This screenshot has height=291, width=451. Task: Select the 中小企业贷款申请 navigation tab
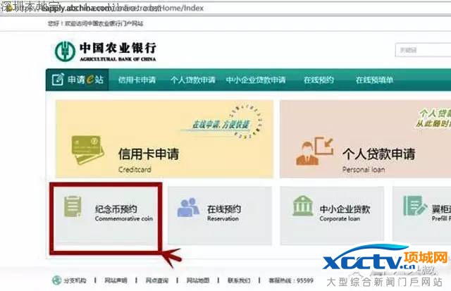(x=255, y=80)
